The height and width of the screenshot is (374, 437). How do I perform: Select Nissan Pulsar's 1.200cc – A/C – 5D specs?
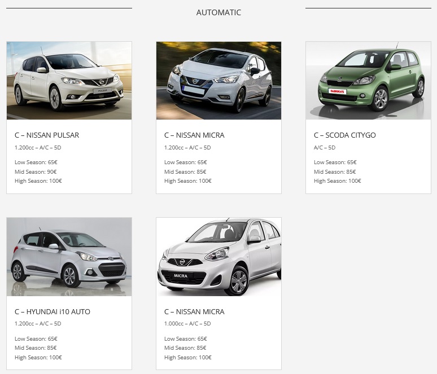(38, 148)
